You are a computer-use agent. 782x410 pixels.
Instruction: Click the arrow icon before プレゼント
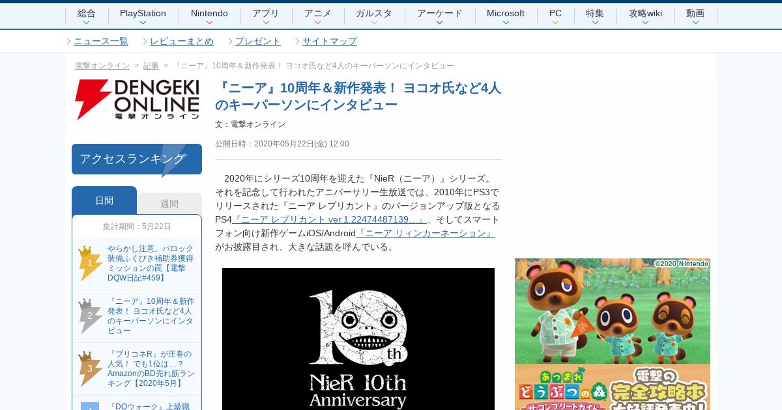click(230, 41)
